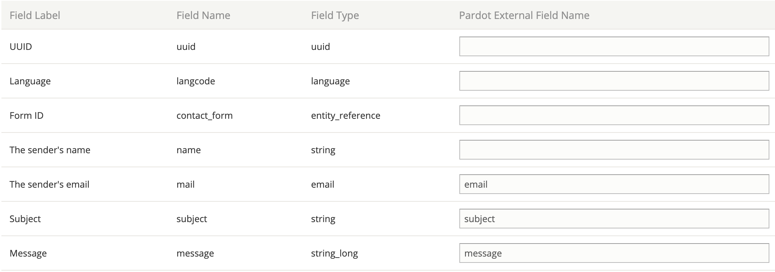The width and height of the screenshot is (775, 272).
Task: Click the UUID row label
Action: [x=20, y=46]
